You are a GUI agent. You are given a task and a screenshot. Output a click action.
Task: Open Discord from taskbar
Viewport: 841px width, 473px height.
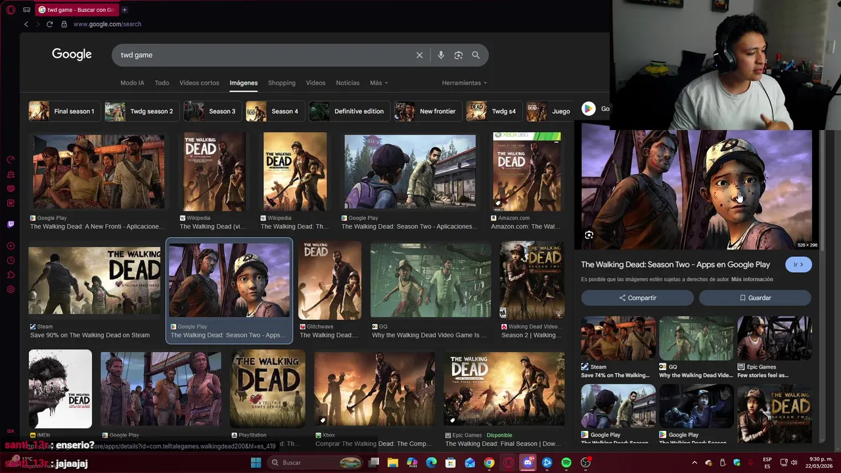(528, 462)
